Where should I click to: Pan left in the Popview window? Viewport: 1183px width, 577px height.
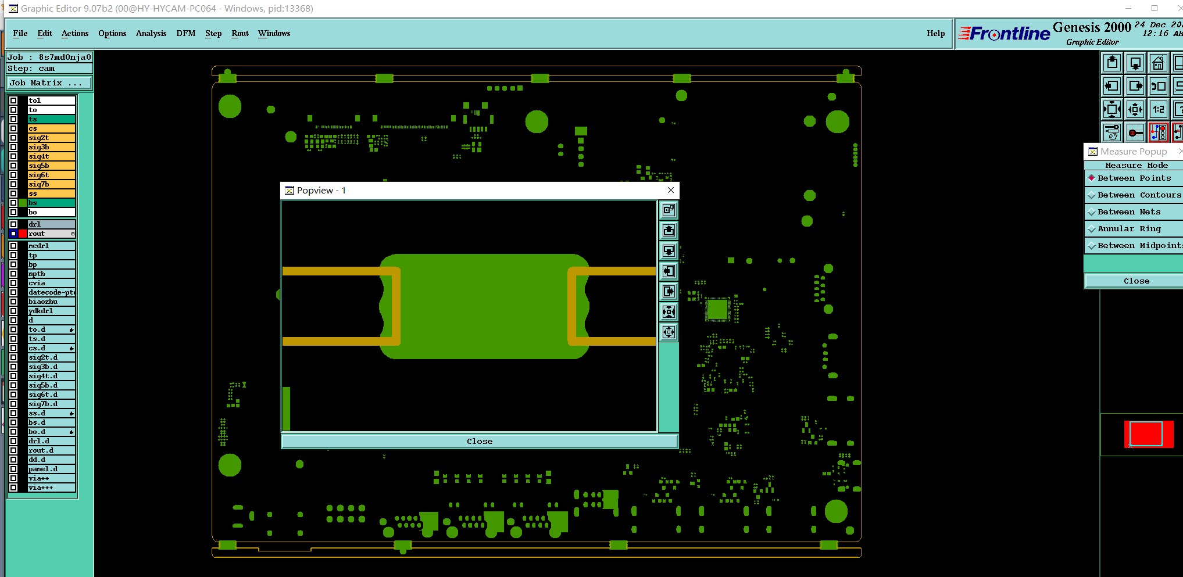[x=669, y=271]
